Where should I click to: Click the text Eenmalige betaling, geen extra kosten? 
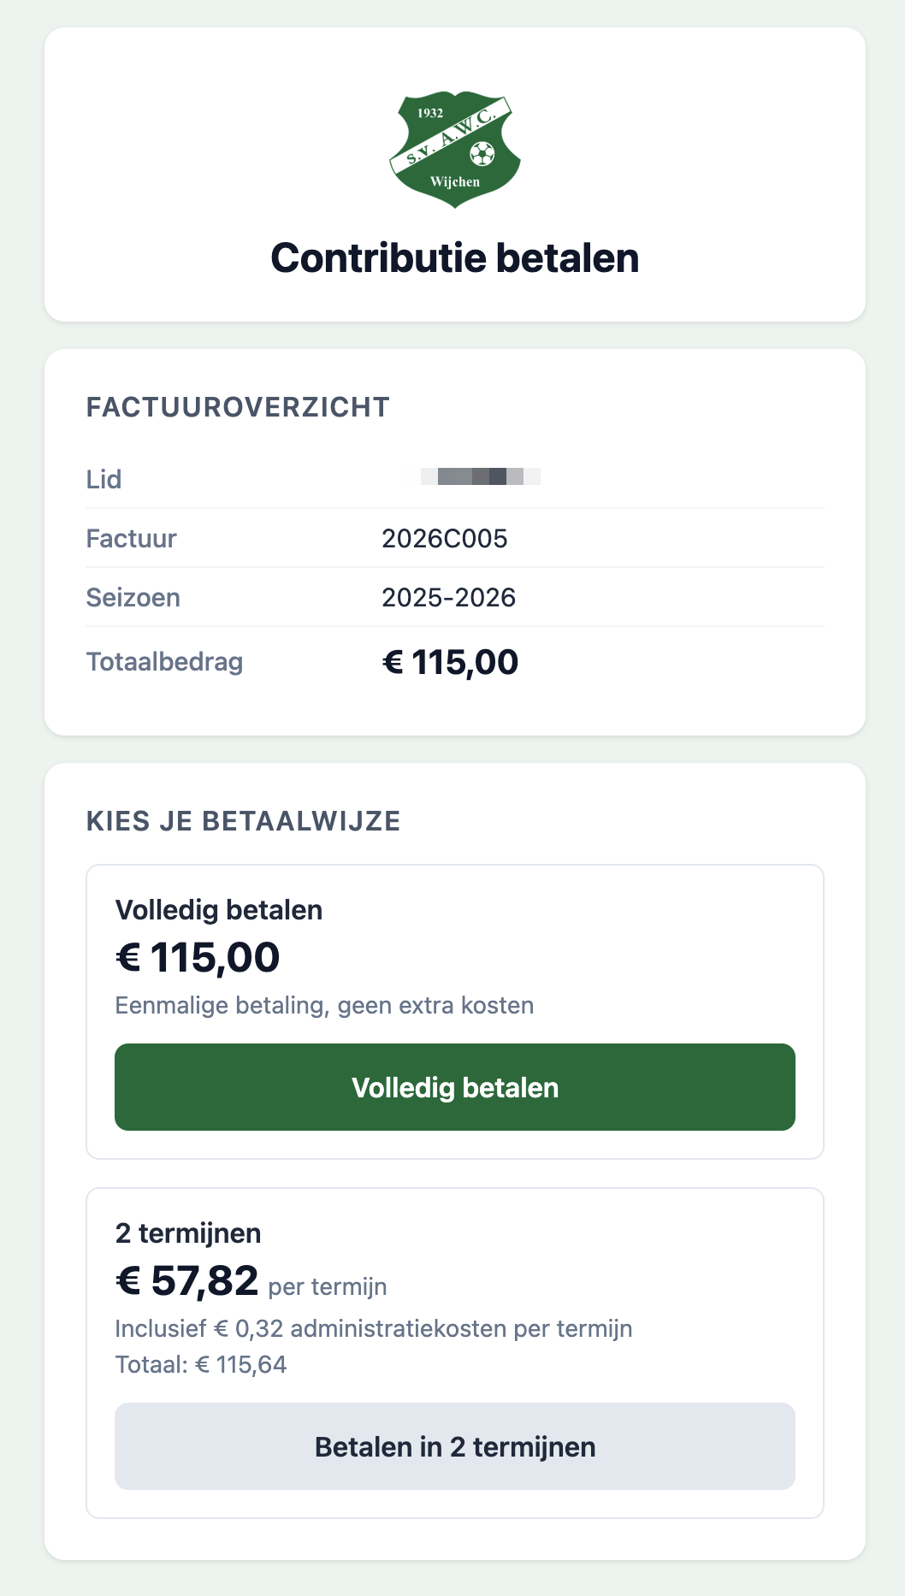click(x=324, y=1006)
